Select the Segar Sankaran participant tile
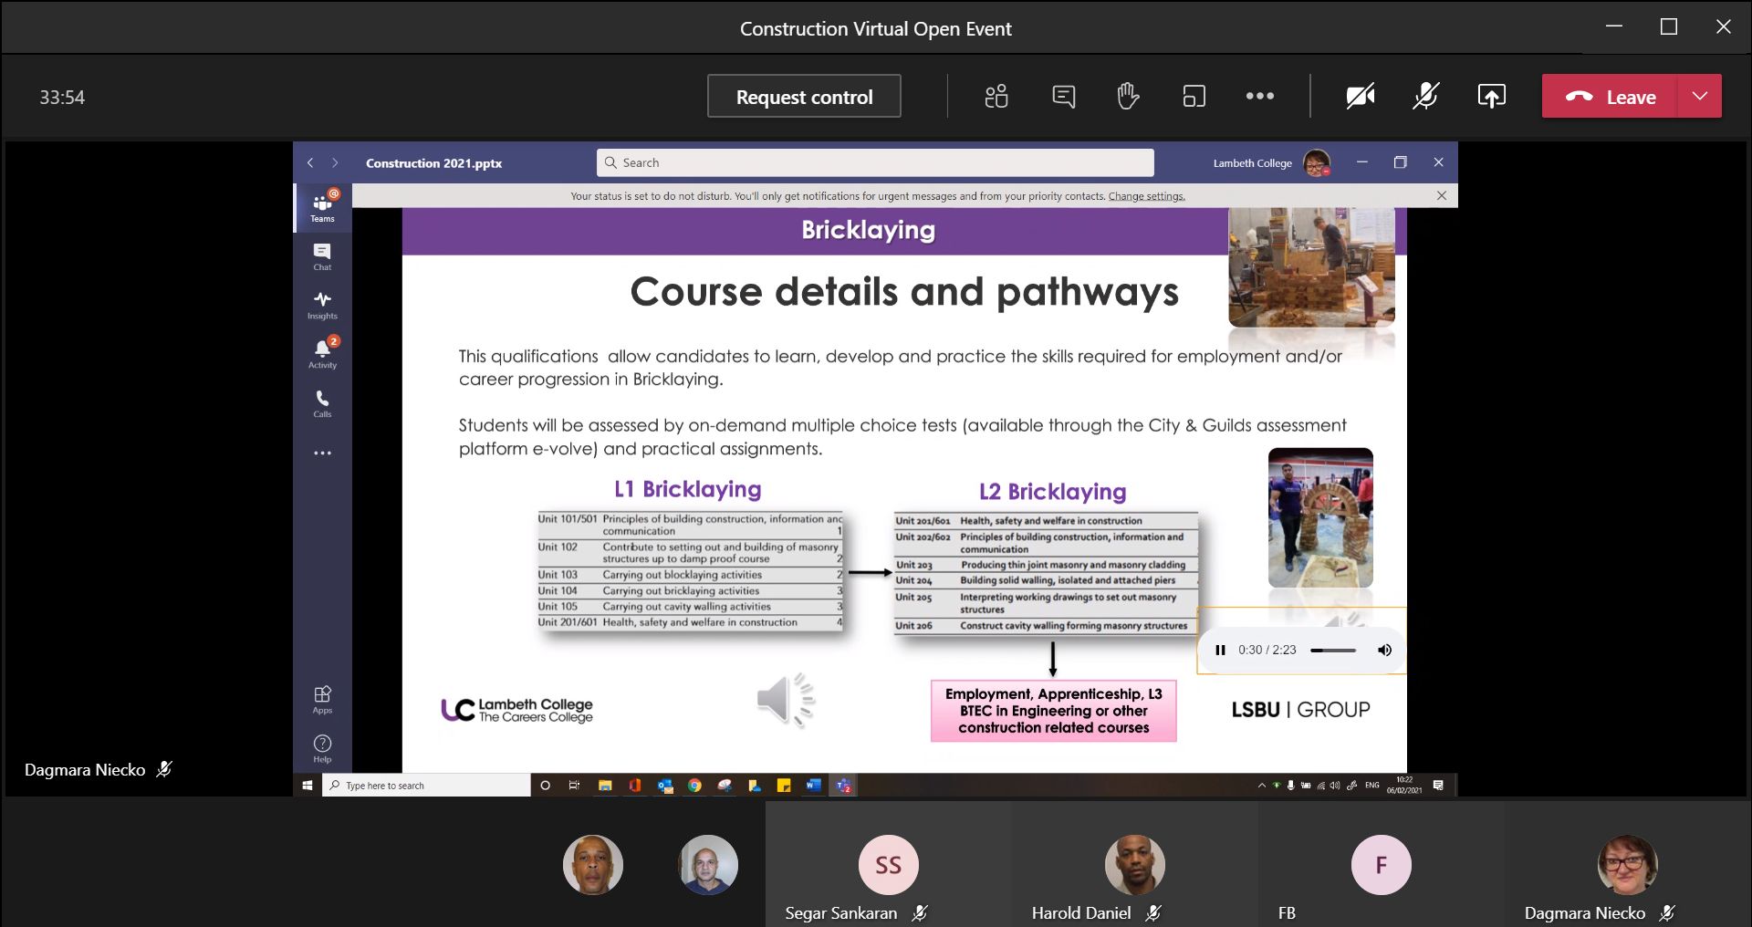 click(x=889, y=864)
